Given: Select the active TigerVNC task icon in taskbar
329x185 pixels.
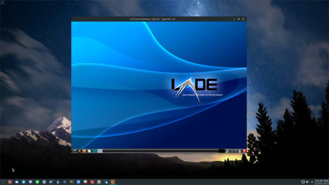Looking at the screenshot, I should click(x=113, y=182).
